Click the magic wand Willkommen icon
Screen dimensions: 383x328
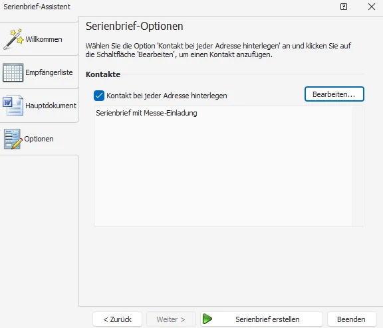14,39
